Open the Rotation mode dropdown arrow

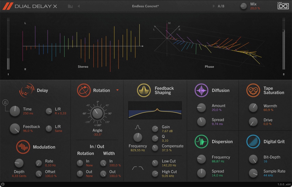117,90
